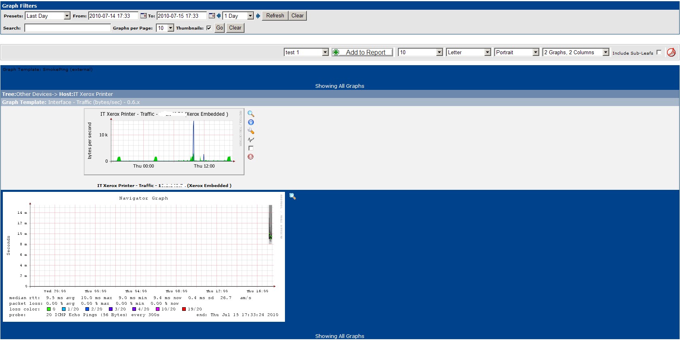Open the Portrait orientation dropdown

517,52
